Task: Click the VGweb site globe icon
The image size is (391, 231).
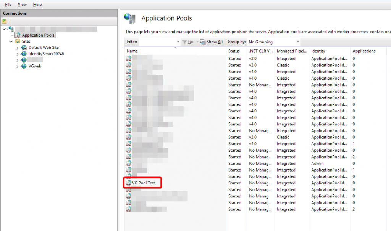Action: (x=24, y=66)
